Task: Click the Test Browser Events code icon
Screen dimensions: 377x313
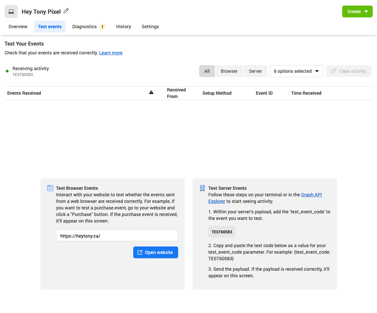Action: pos(50,188)
